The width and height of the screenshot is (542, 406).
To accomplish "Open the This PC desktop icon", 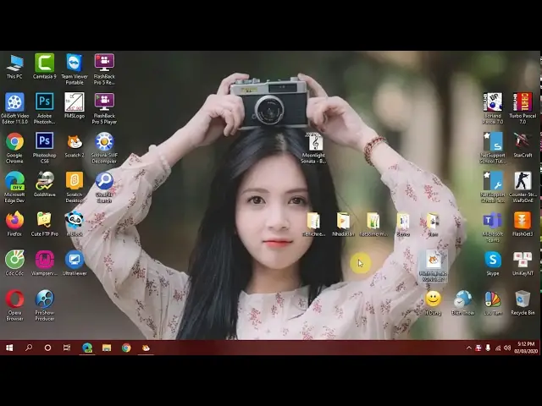I will coord(14,67).
